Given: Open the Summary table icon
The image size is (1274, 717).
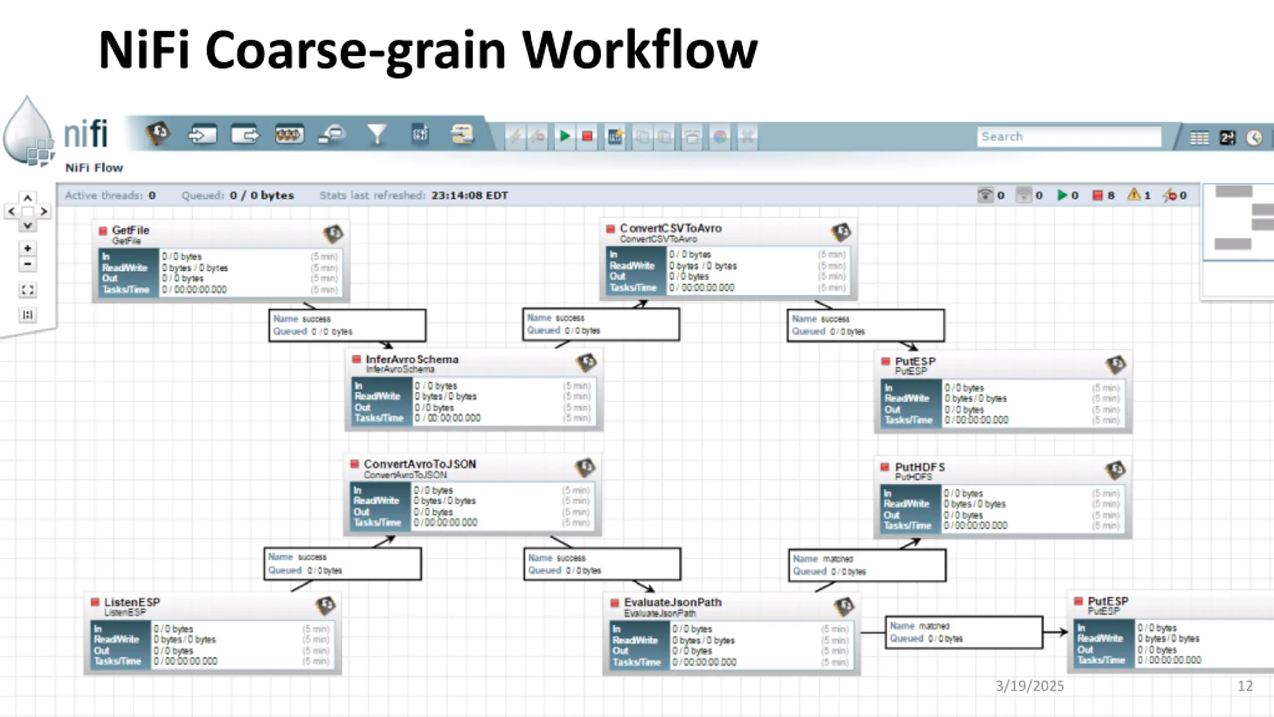Looking at the screenshot, I should 1199,138.
